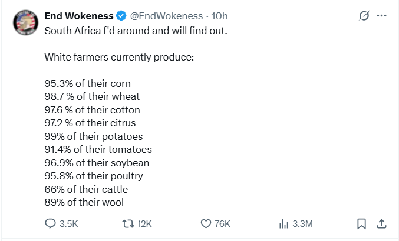Like the post with heart icon

point(206,223)
